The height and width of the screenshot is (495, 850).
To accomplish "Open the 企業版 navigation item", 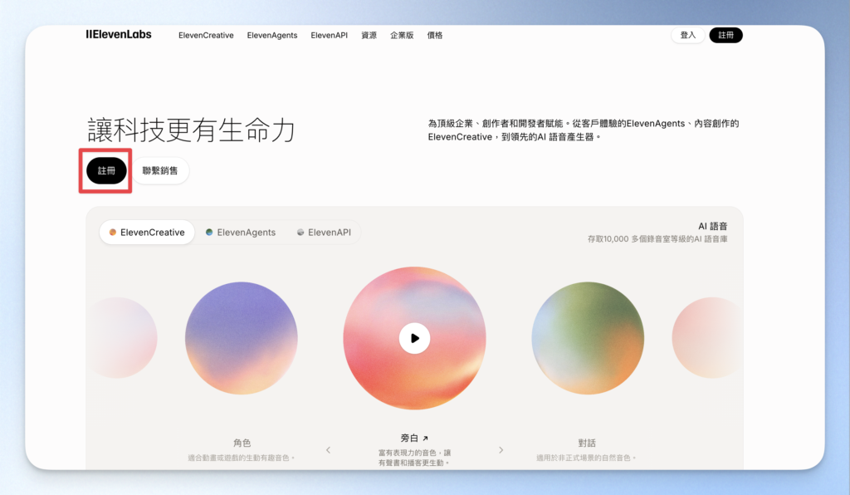I will 402,35.
